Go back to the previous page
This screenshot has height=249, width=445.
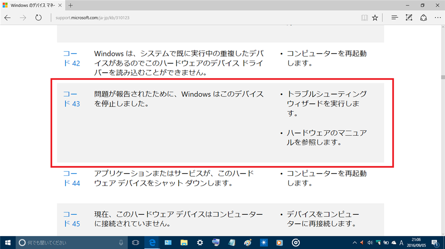[x=8, y=18]
